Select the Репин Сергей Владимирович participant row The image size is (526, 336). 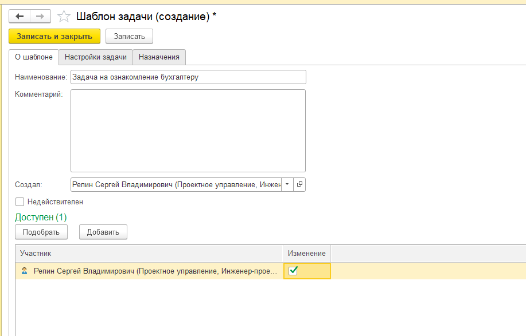click(155, 271)
